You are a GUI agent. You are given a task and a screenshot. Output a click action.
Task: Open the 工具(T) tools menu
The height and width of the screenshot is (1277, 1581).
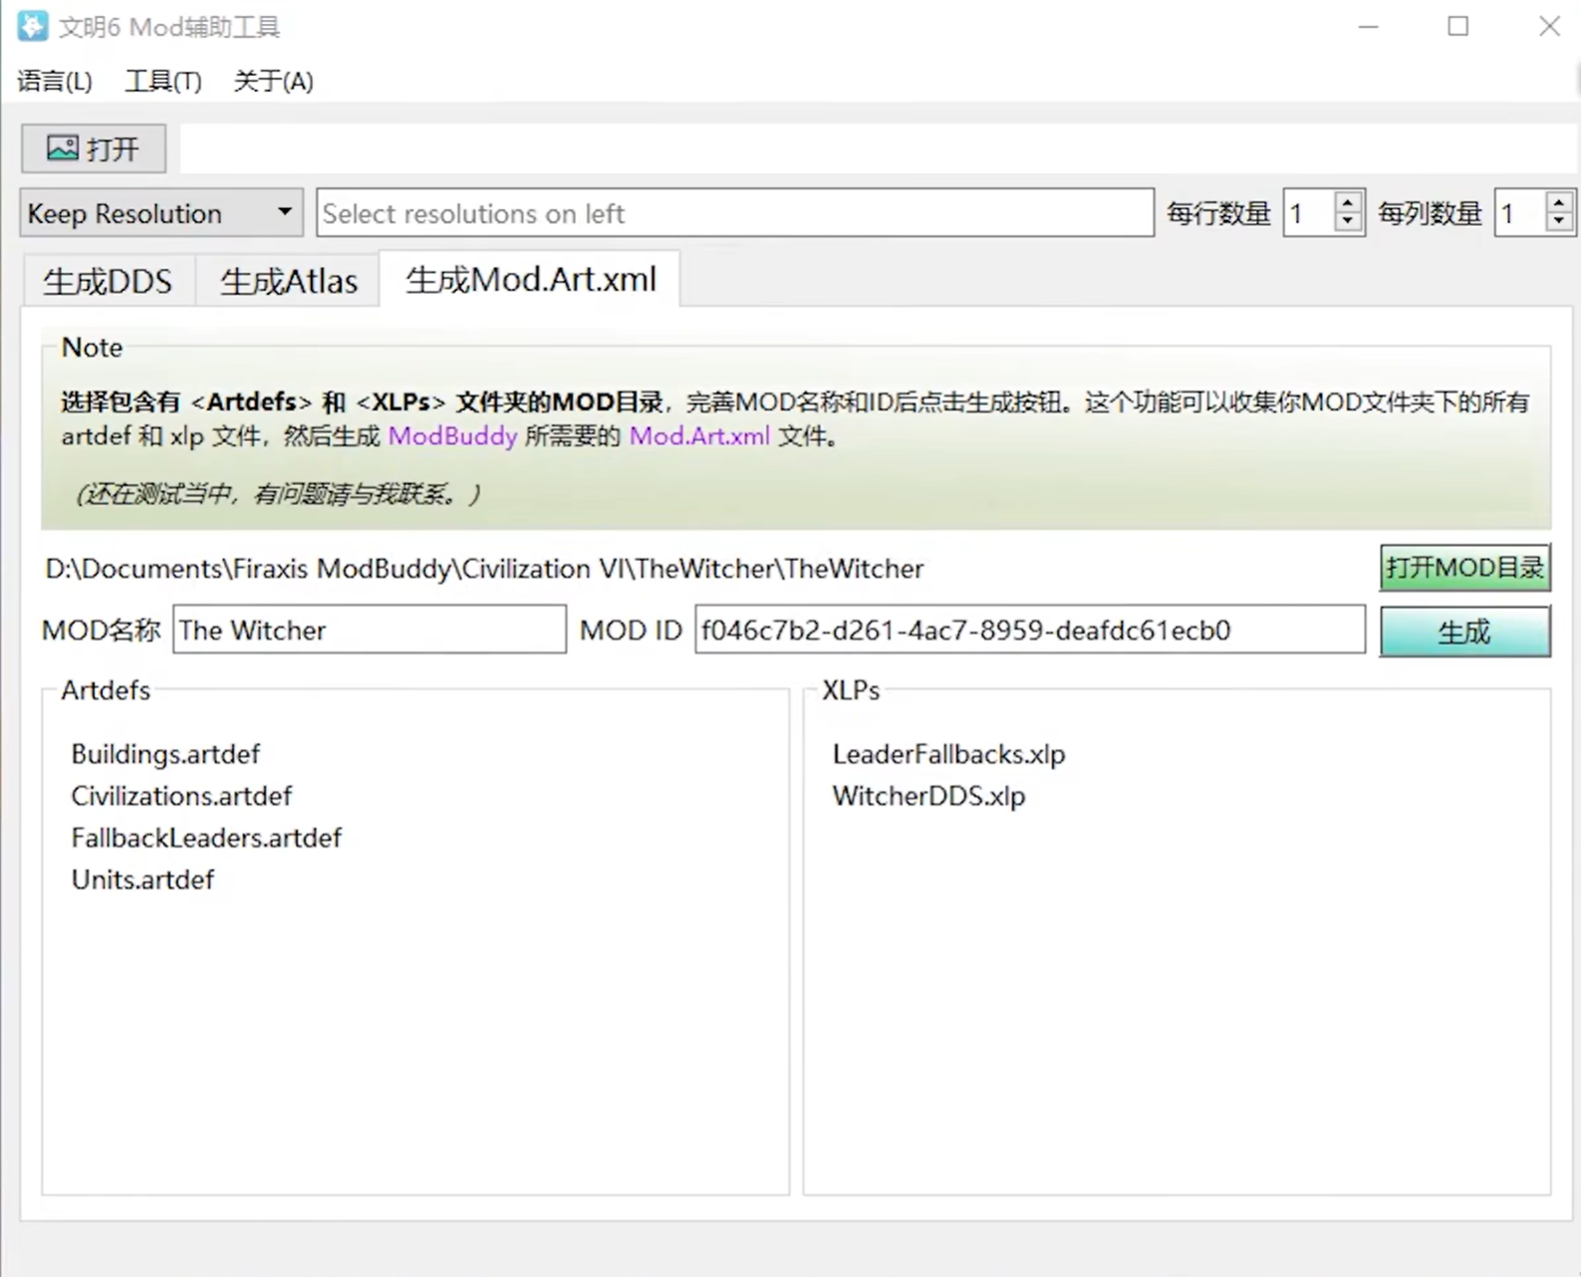(x=163, y=81)
